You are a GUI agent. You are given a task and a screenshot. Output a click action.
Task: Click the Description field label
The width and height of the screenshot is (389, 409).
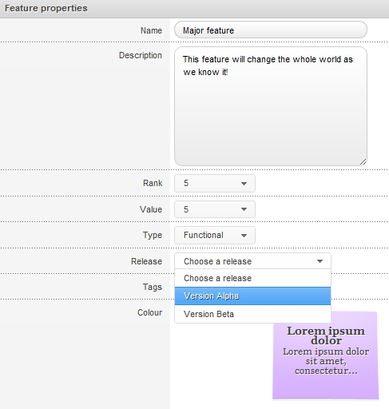[141, 55]
